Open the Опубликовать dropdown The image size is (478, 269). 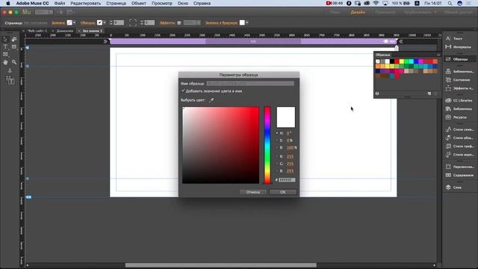pos(420,12)
